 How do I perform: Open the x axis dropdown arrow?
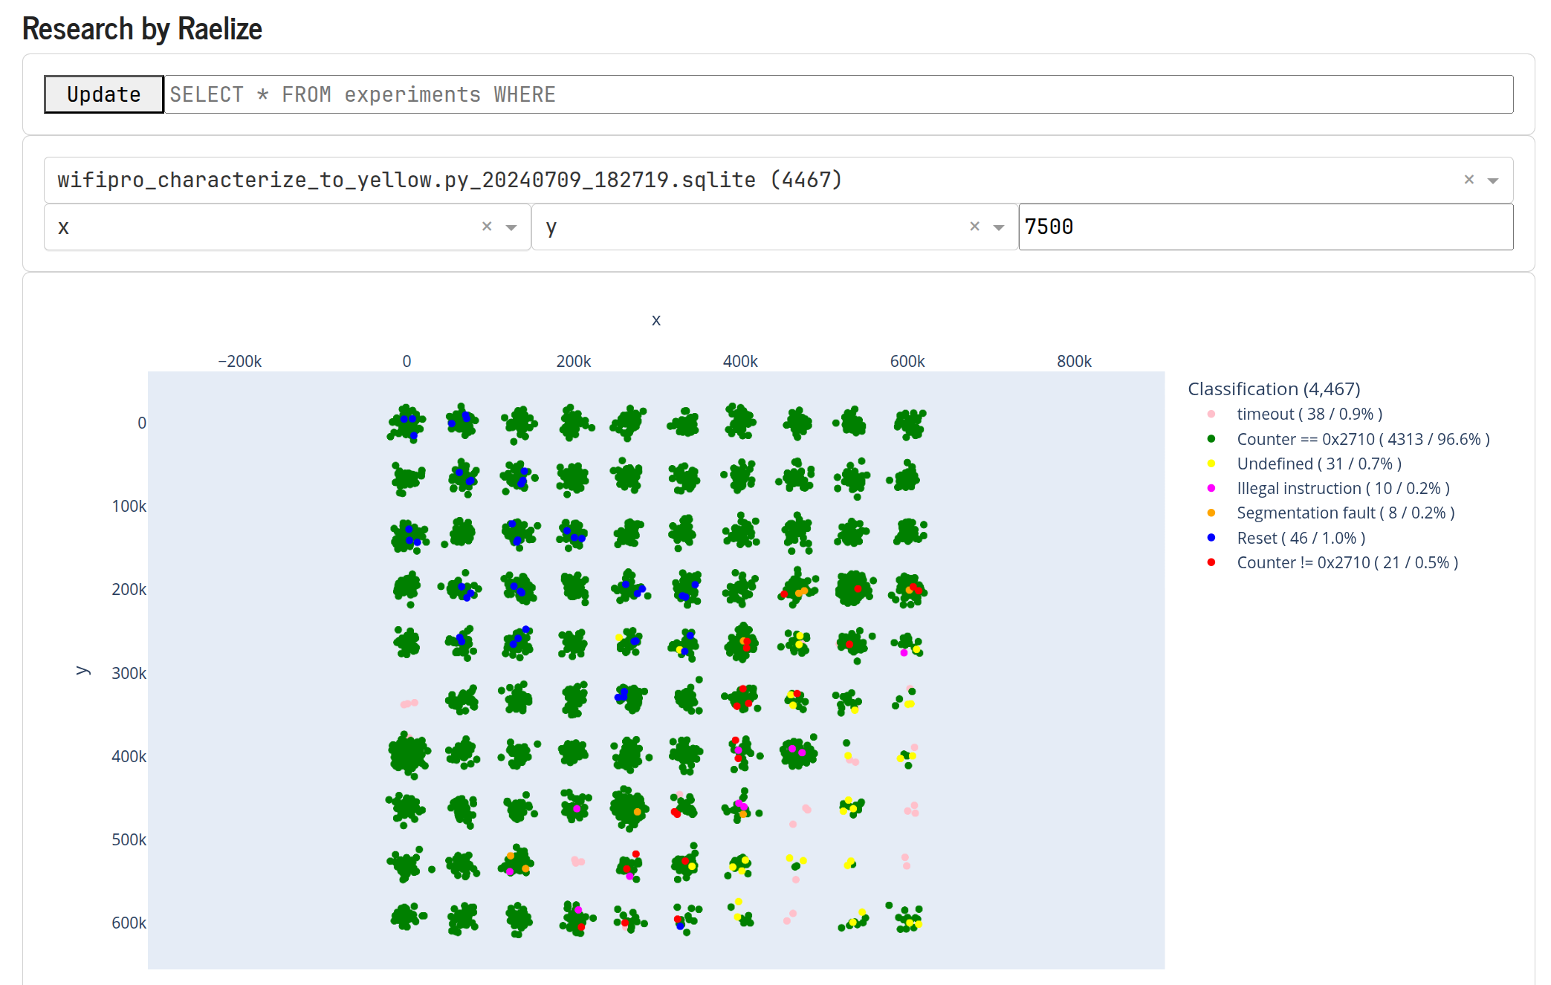click(x=511, y=227)
